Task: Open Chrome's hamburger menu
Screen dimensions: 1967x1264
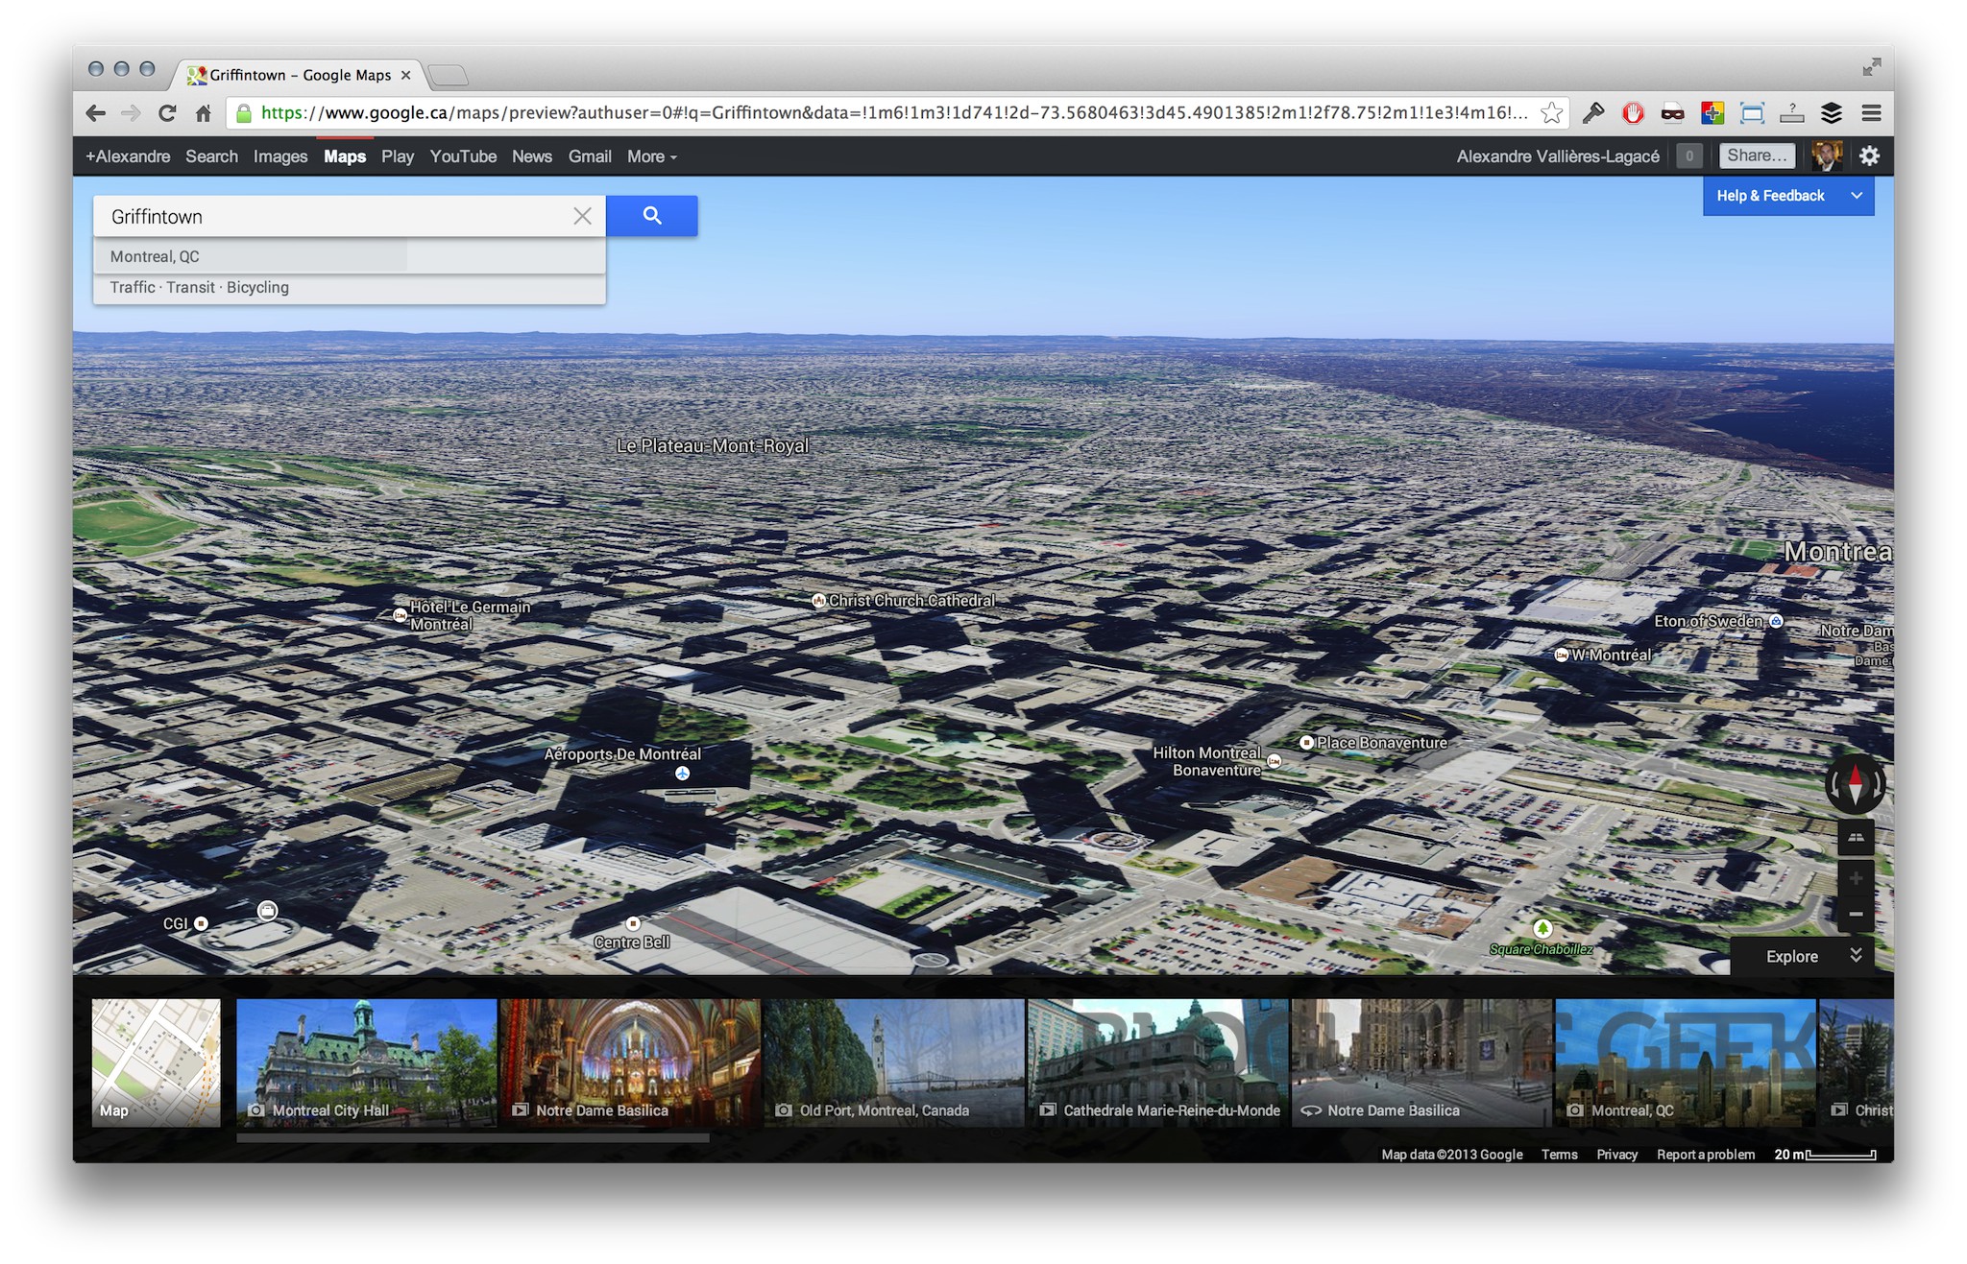Action: point(1871,113)
